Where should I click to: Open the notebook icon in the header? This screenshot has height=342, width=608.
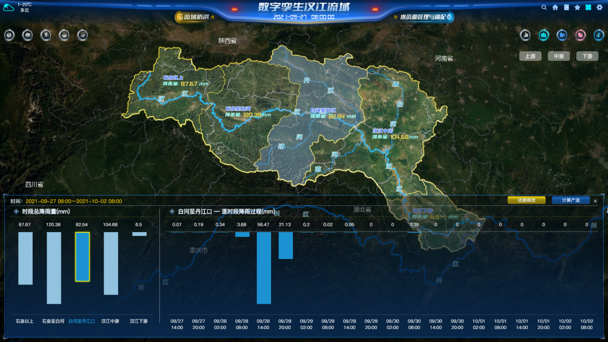tap(567, 7)
